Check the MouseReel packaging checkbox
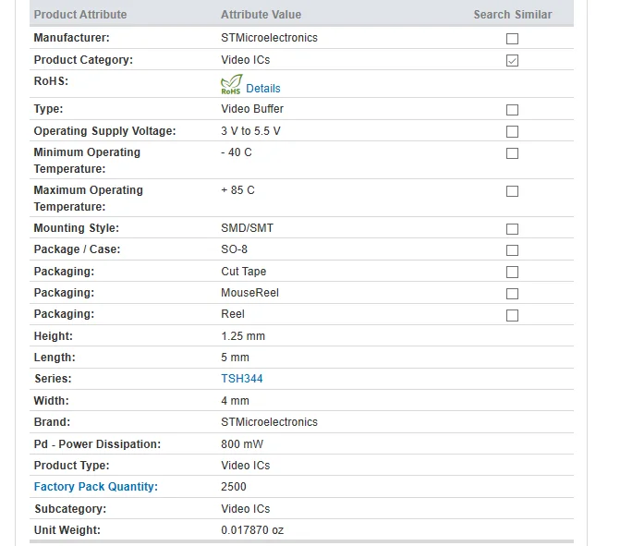 click(x=512, y=294)
